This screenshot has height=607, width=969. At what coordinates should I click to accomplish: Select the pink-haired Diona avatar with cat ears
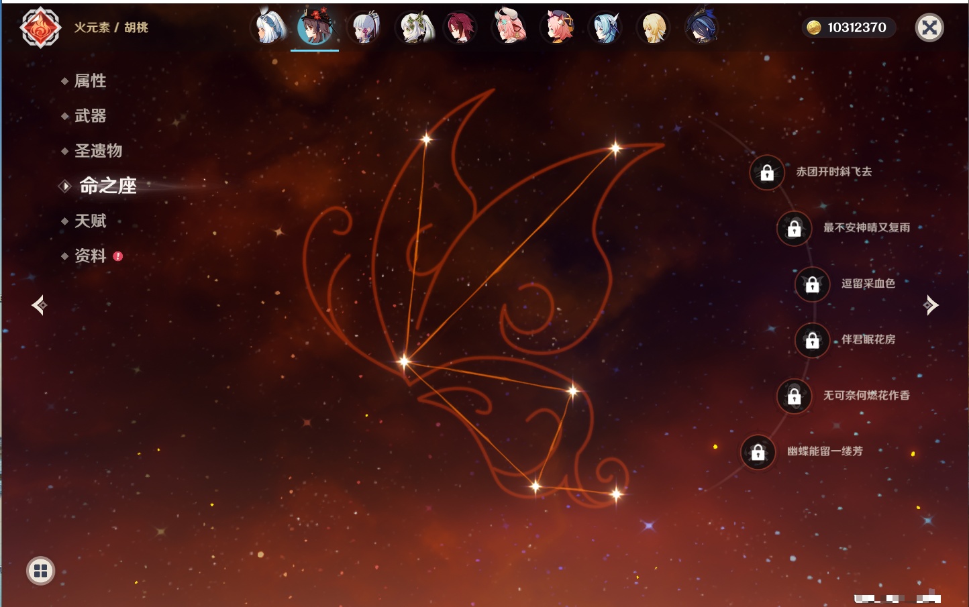point(558,27)
